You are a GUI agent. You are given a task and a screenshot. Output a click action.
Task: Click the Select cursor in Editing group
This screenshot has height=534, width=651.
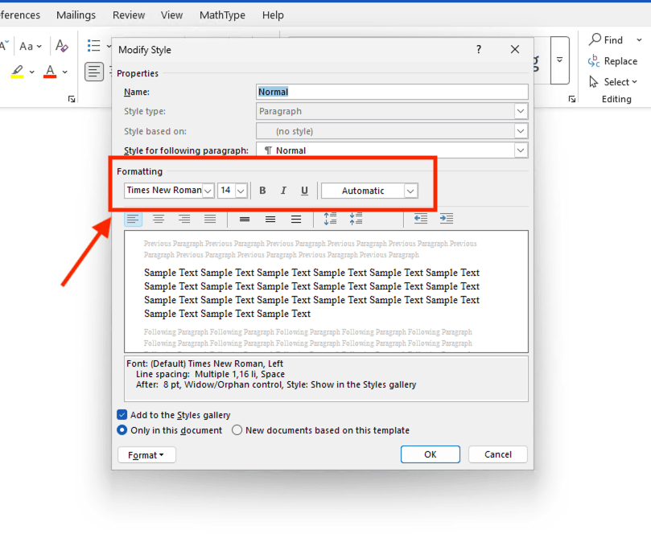[x=594, y=82]
